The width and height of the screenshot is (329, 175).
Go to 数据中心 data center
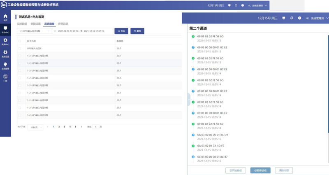click(x=5, y=41)
